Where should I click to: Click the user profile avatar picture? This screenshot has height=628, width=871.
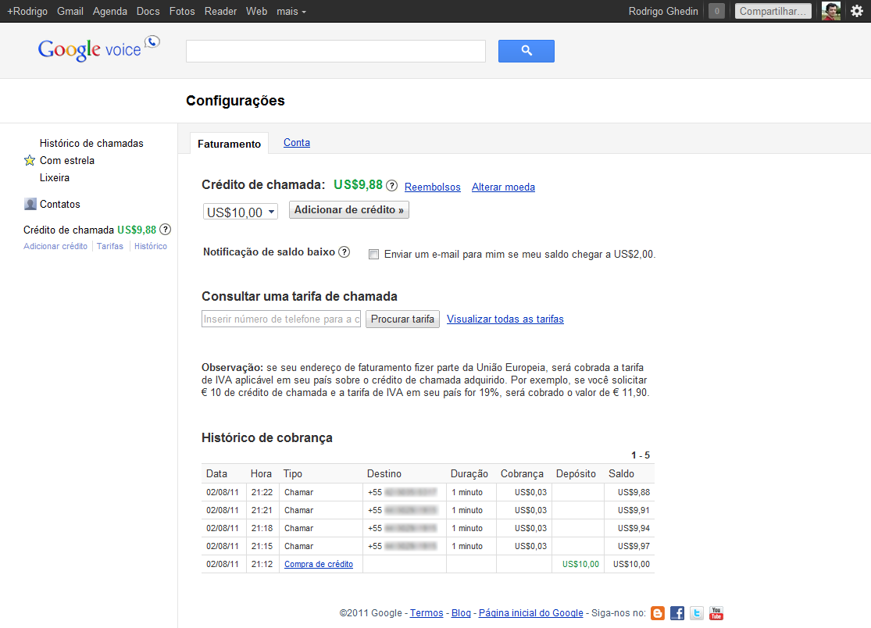pyautogui.click(x=830, y=11)
